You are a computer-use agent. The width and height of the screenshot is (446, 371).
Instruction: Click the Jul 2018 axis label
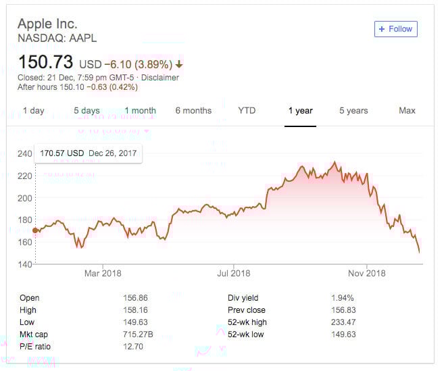[234, 273]
